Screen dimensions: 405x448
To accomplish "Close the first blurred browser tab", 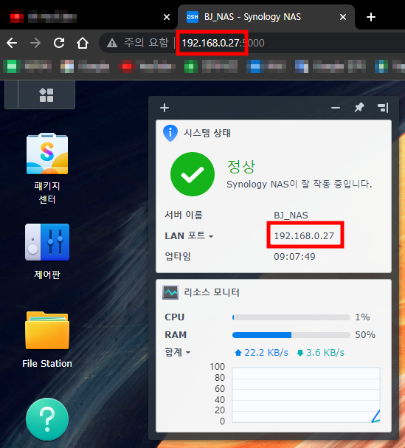I will tap(167, 17).
